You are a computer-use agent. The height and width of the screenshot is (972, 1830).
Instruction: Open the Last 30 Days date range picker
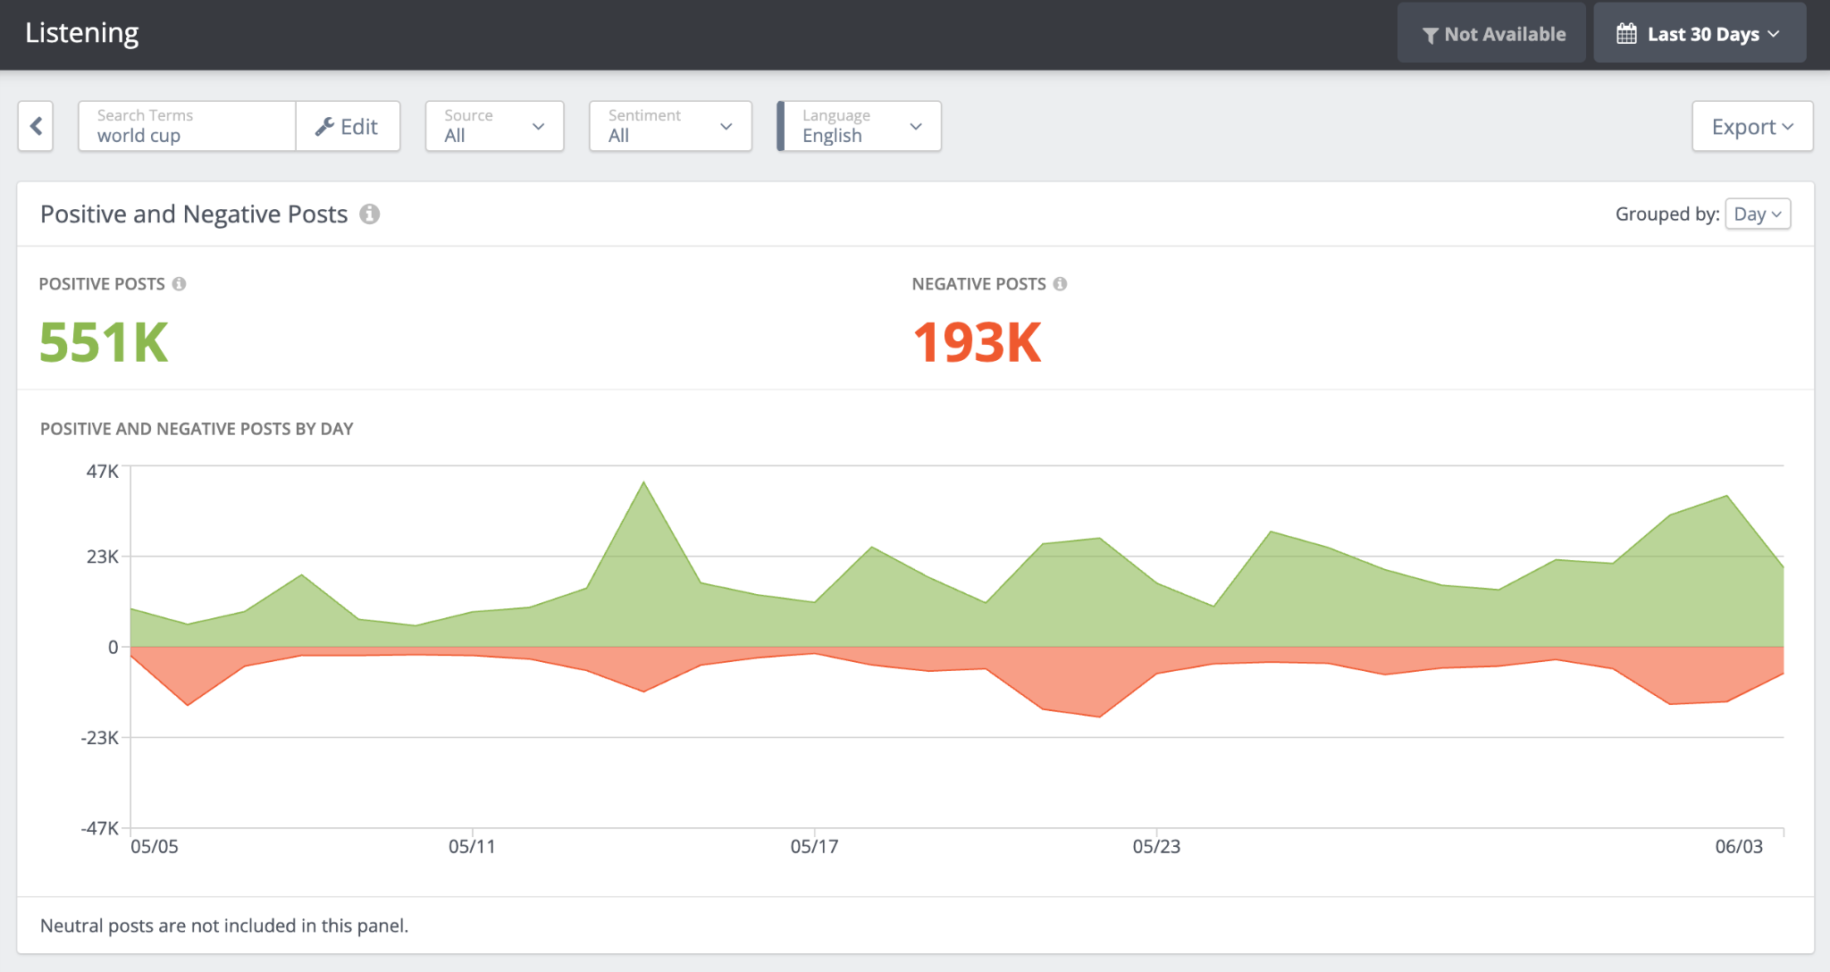click(x=1700, y=34)
